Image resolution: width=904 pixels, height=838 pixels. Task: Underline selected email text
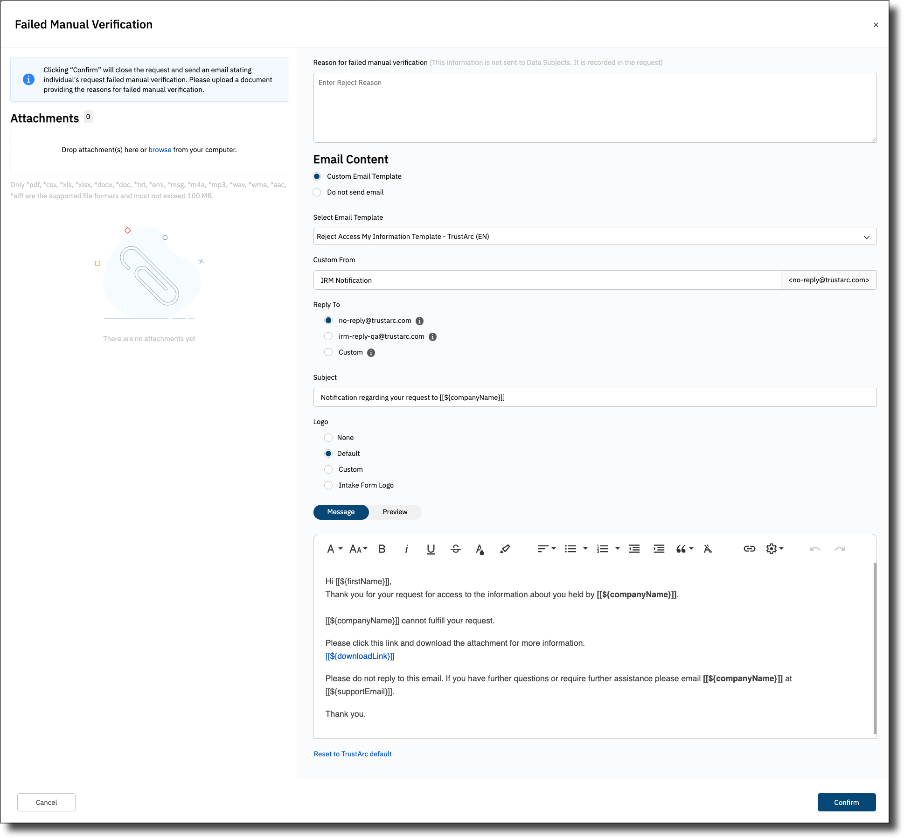point(430,549)
